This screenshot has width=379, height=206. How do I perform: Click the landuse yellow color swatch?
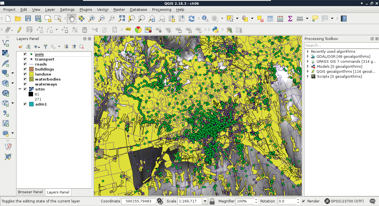click(31, 74)
